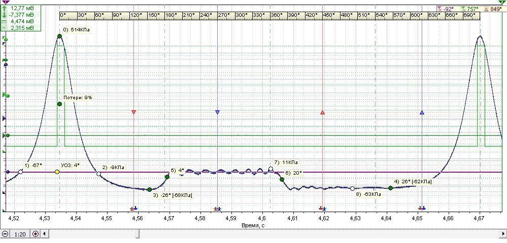Click the 4,67 time axis label
The width and height of the screenshot is (507, 243).
[x=479, y=219]
